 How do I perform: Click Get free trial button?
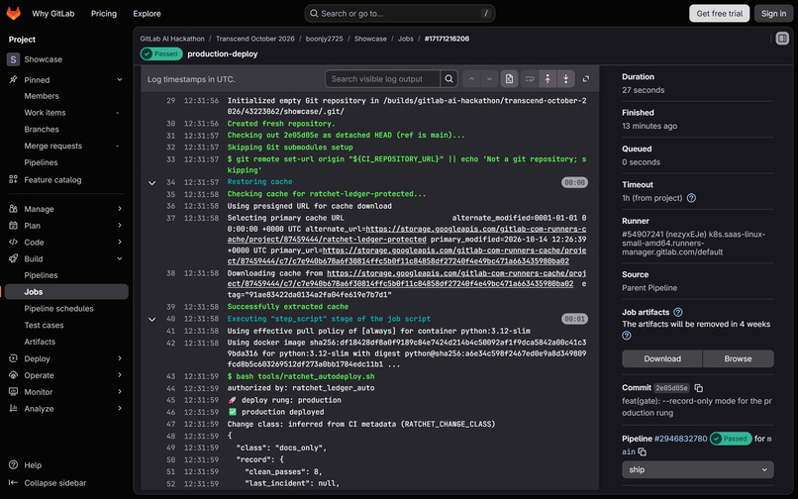pyautogui.click(x=719, y=13)
